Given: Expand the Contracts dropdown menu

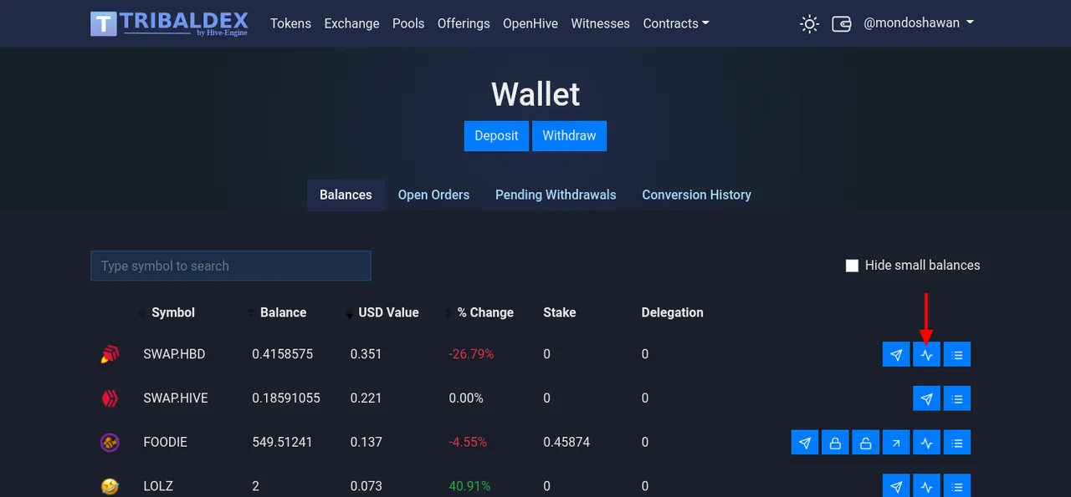Looking at the screenshot, I should (x=676, y=23).
